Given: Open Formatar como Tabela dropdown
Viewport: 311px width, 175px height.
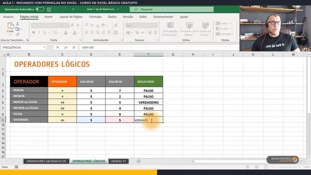Looking at the screenshot, I should point(189,29).
